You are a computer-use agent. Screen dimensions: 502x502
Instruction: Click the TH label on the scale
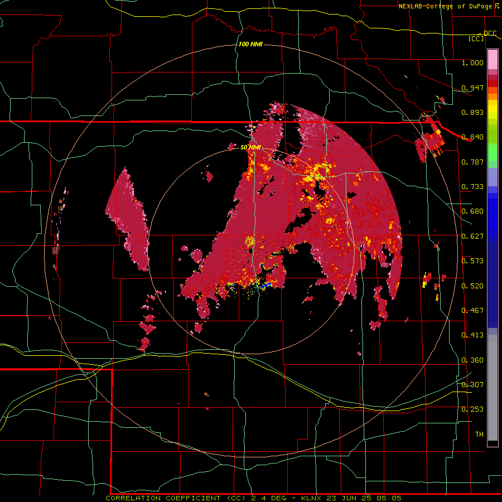tap(479, 435)
